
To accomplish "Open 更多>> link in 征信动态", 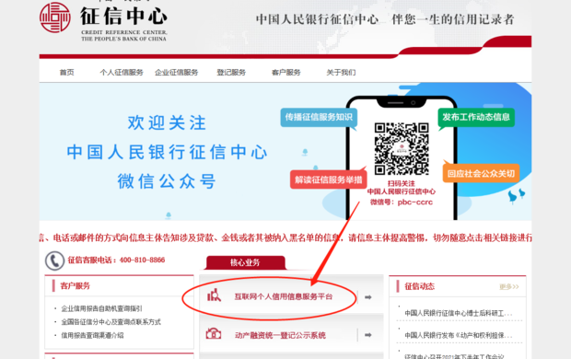I will (509, 287).
